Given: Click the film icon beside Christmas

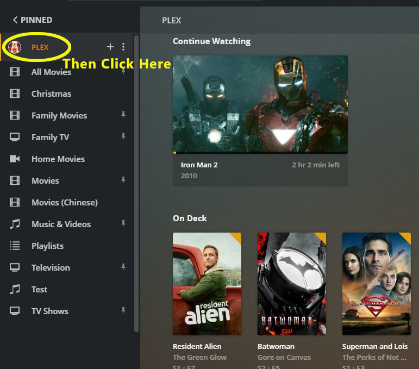Looking at the screenshot, I should pos(15,93).
